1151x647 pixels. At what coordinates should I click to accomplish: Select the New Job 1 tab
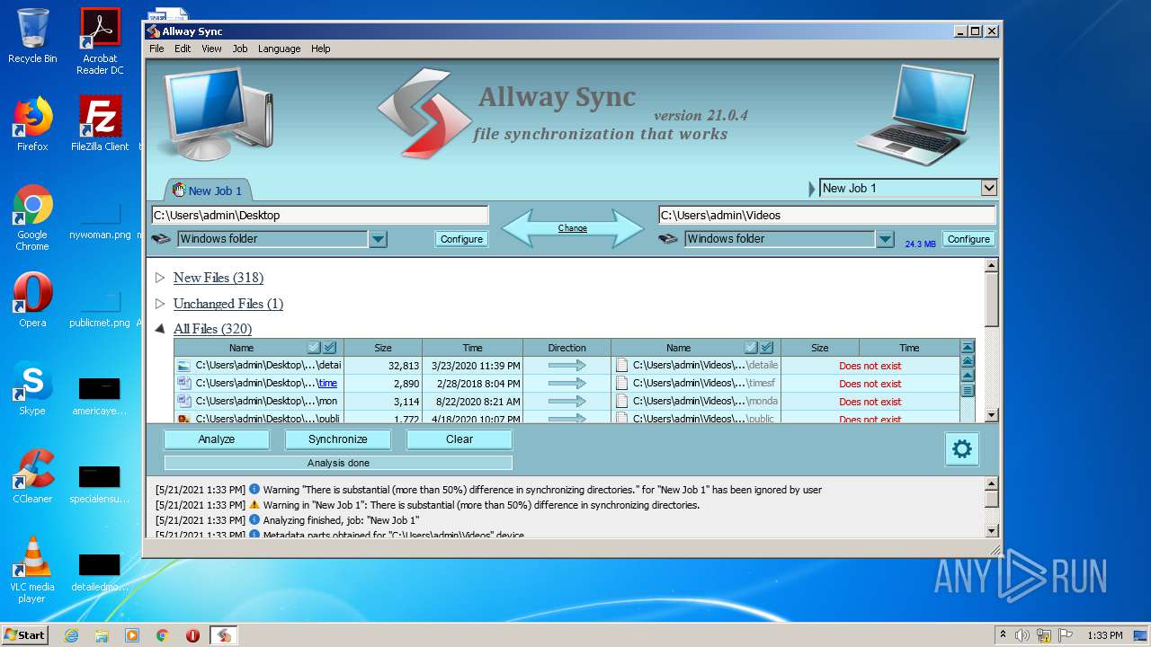click(x=208, y=191)
